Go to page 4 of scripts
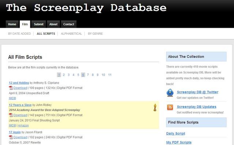The width and height of the screenshot is (234, 145). pyautogui.click(x=73, y=75)
